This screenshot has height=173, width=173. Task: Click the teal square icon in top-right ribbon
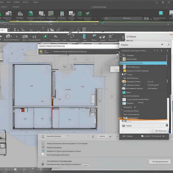(x=161, y=13)
